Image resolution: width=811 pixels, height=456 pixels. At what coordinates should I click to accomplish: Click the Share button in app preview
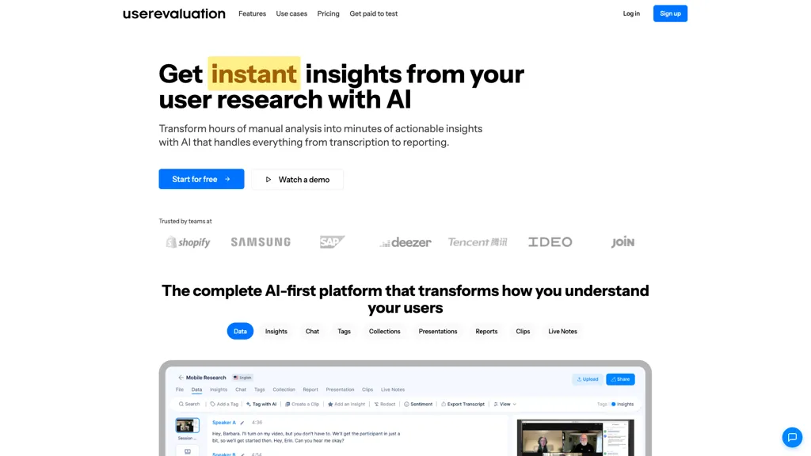pyautogui.click(x=620, y=379)
